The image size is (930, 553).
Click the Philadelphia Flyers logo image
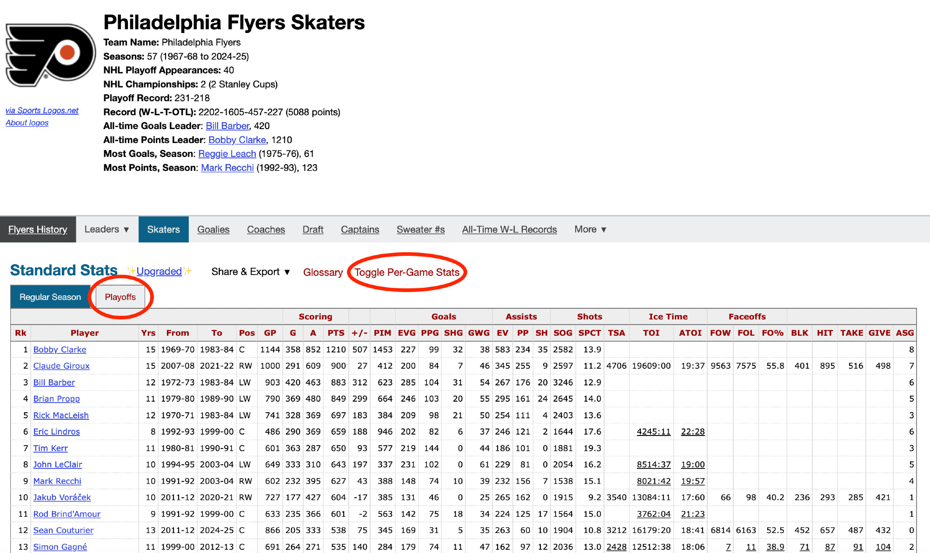[x=50, y=56]
